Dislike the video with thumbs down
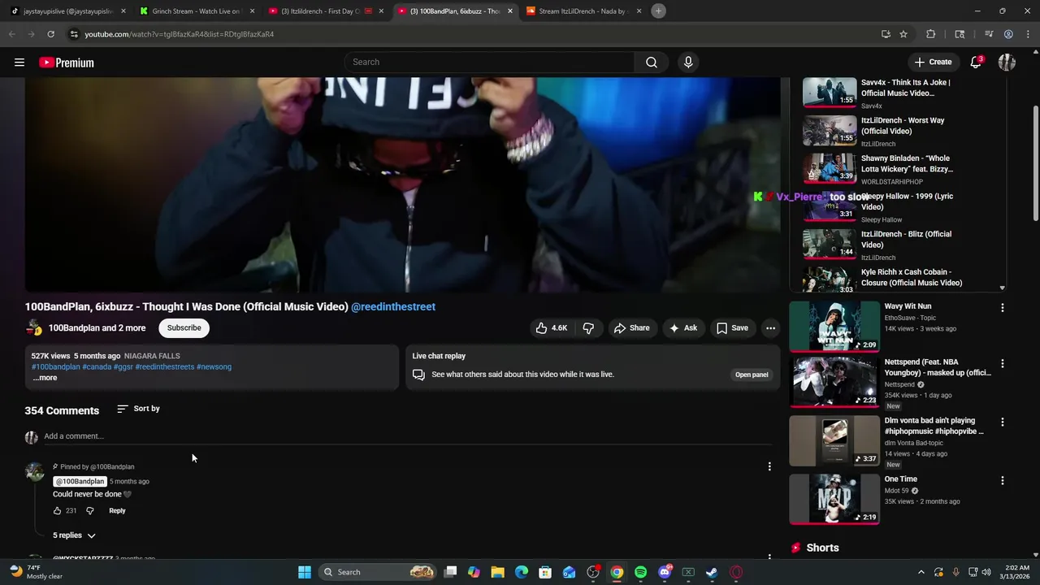 588,328
